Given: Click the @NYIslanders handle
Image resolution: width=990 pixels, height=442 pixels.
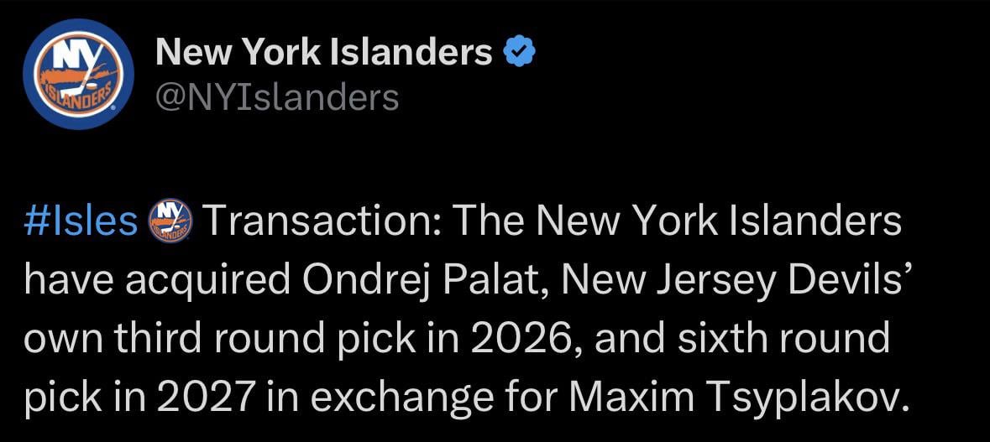Looking at the screenshot, I should pyautogui.click(x=277, y=98).
